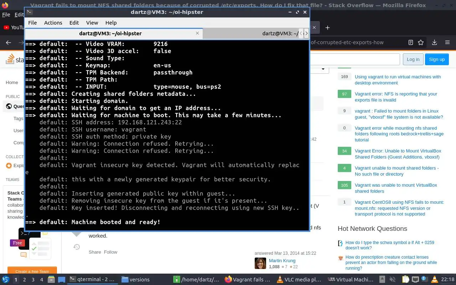Click the site icon beside contact lenses question
This screenshot has height=285, width=456.
(x=340, y=258)
